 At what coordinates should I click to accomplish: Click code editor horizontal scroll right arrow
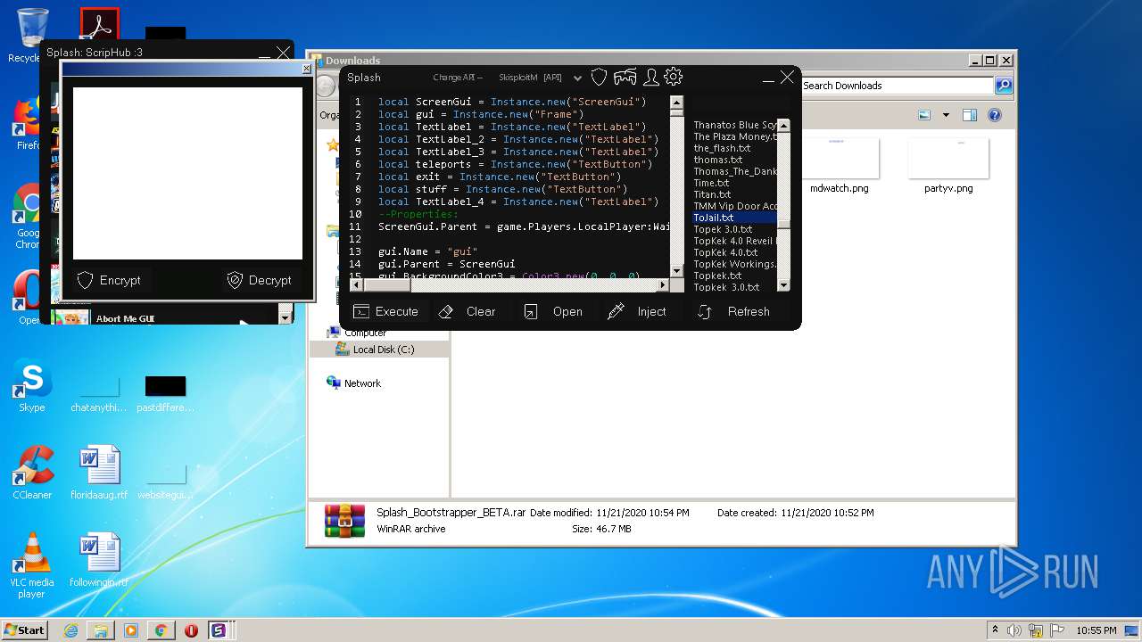coord(662,285)
